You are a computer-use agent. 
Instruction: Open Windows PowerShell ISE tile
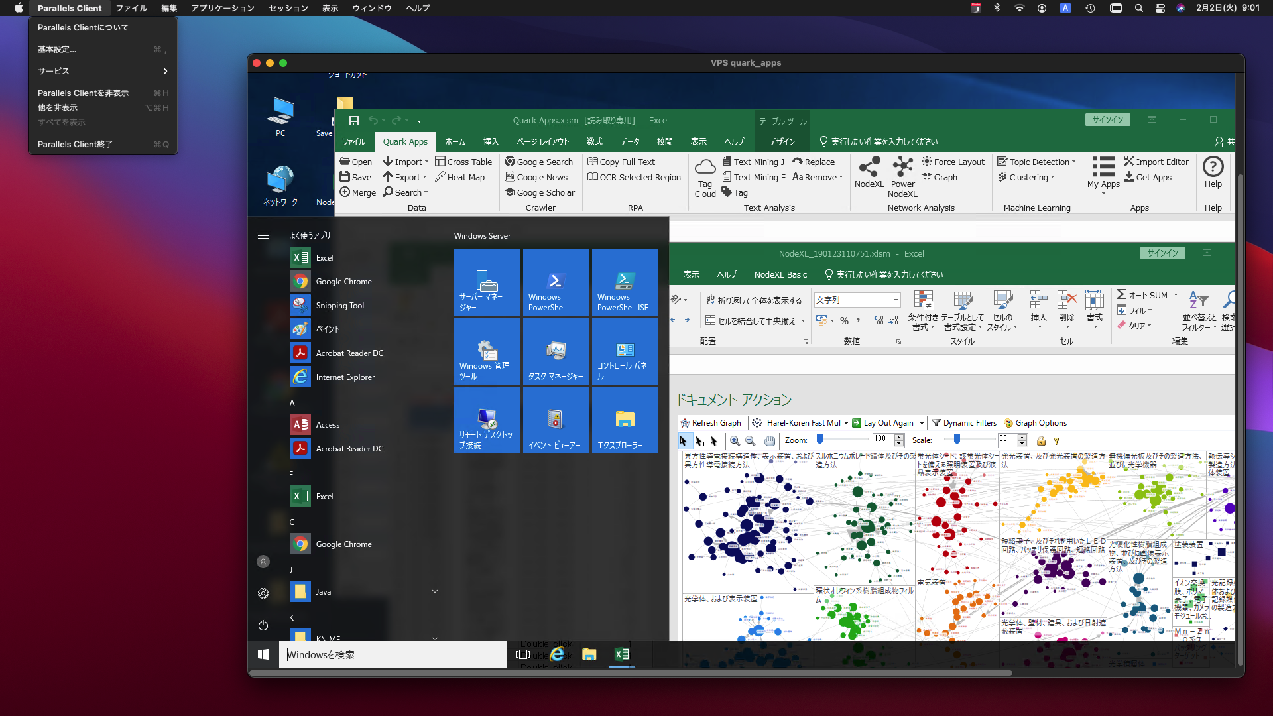(x=624, y=283)
